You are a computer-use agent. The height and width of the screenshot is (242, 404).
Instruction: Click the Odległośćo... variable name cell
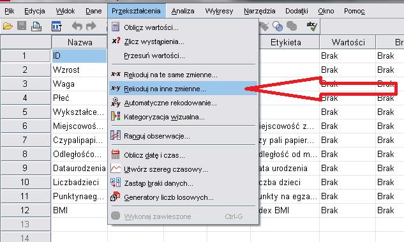79,154
